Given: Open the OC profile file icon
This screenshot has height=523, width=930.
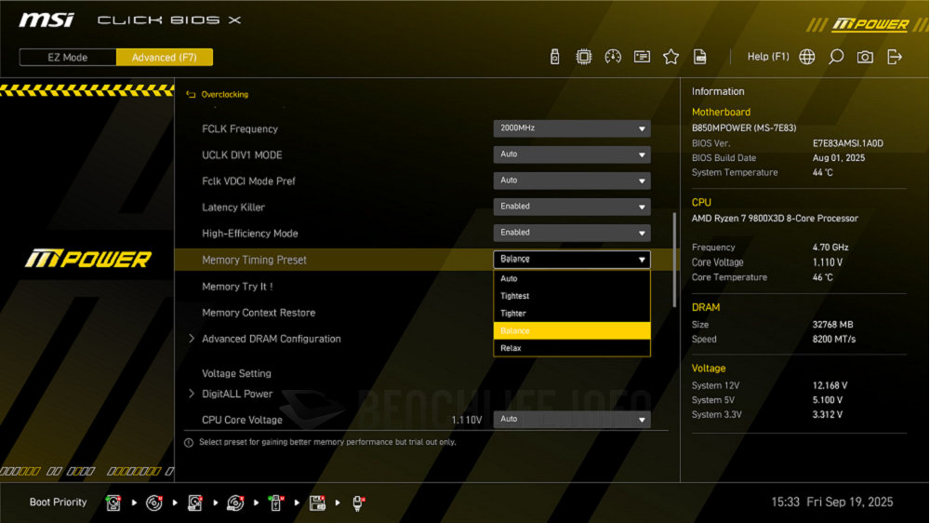Looking at the screenshot, I should (700, 57).
